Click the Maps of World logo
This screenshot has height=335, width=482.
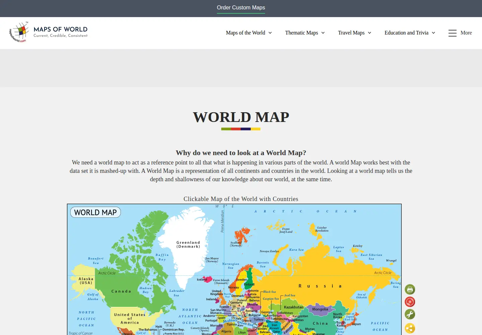point(49,32)
